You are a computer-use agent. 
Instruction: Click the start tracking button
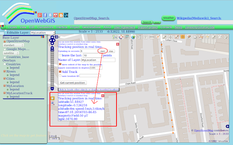[x=103, y=51]
